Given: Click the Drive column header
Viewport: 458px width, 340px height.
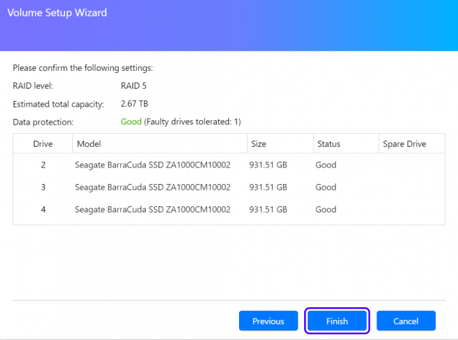Looking at the screenshot, I should [x=43, y=144].
